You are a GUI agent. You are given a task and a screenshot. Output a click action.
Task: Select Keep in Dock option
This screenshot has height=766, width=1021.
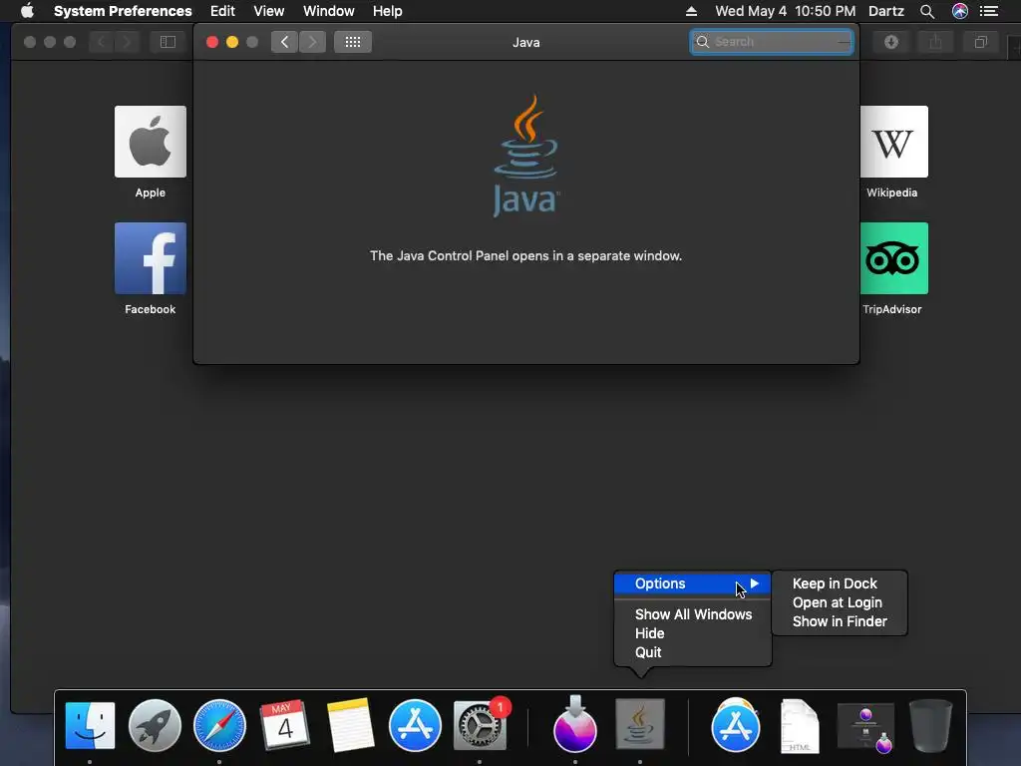pos(835,583)
